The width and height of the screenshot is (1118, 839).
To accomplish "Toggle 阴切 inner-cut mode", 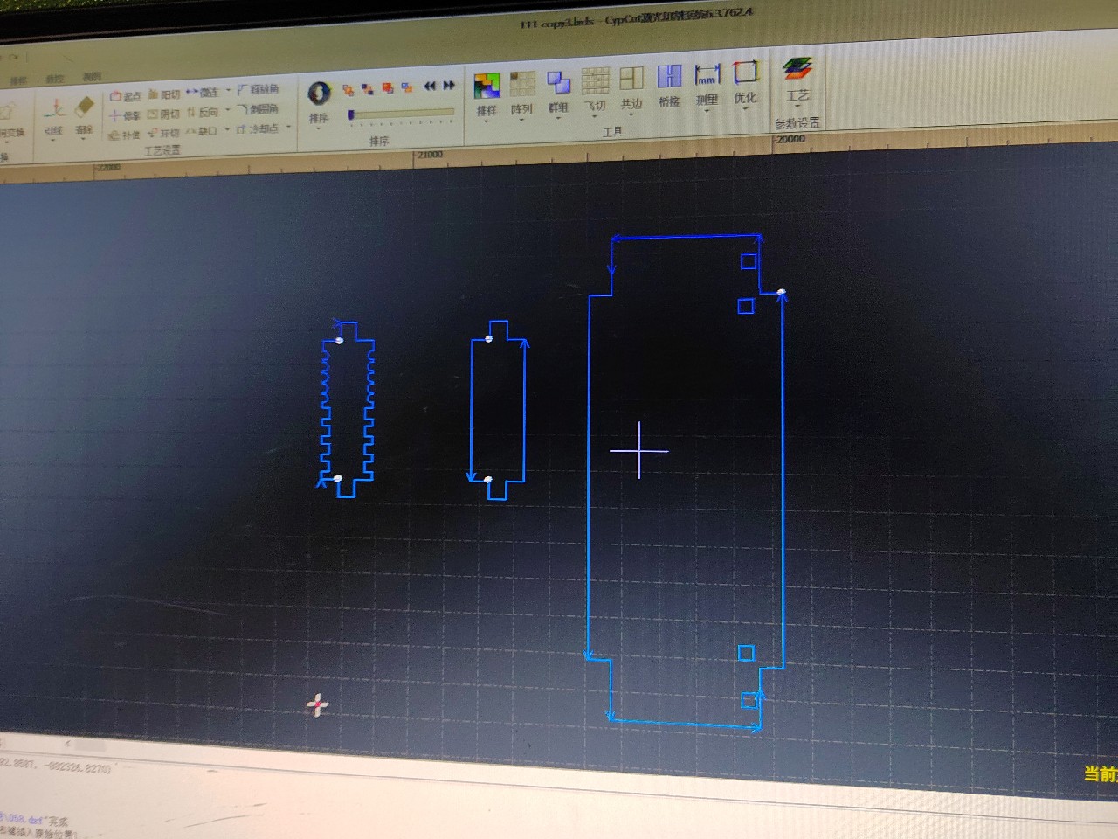I will (x=163, y=114).
